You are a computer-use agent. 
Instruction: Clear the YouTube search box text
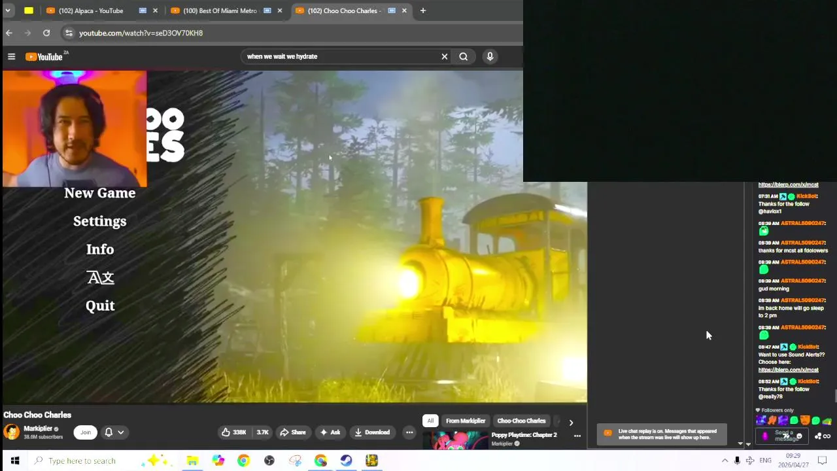click(445, 56)
